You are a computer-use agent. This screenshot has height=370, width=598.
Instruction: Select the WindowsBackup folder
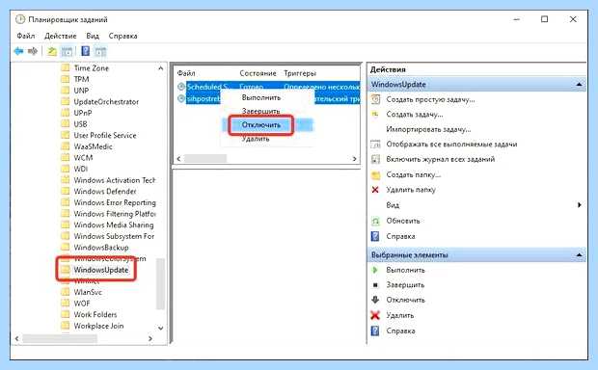101,248
